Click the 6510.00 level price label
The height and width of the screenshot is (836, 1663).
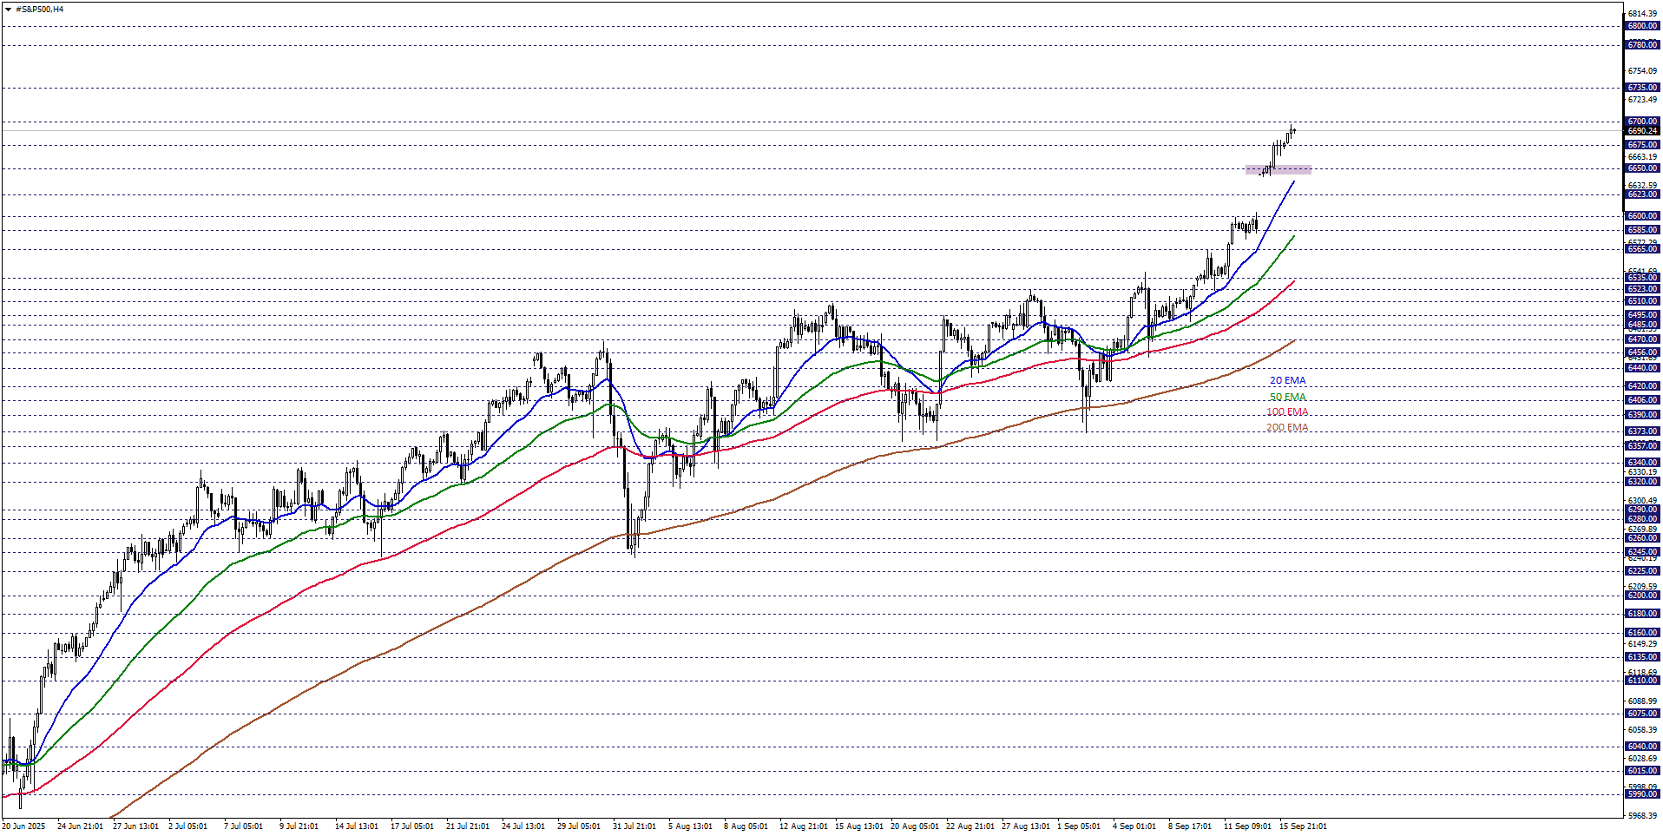pyautogui.click(x=1642, y=301)
